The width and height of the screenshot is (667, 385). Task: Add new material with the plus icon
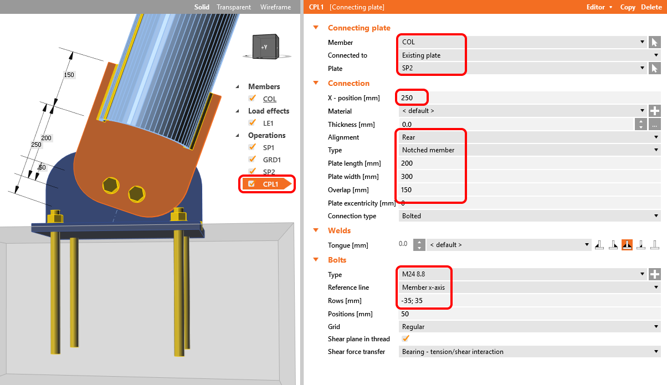655,111
